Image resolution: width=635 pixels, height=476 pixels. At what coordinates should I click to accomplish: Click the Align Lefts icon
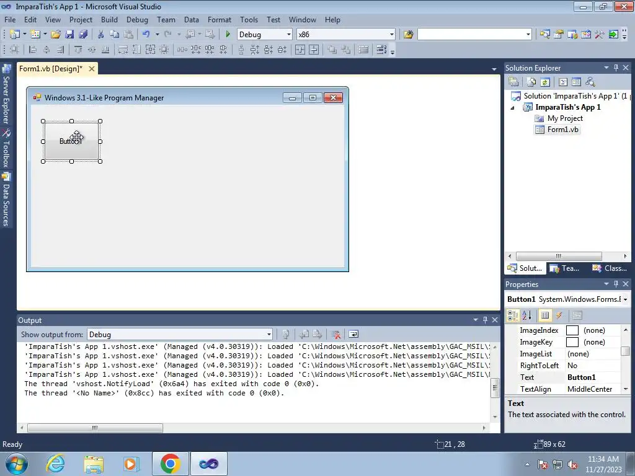pos(33,50)
